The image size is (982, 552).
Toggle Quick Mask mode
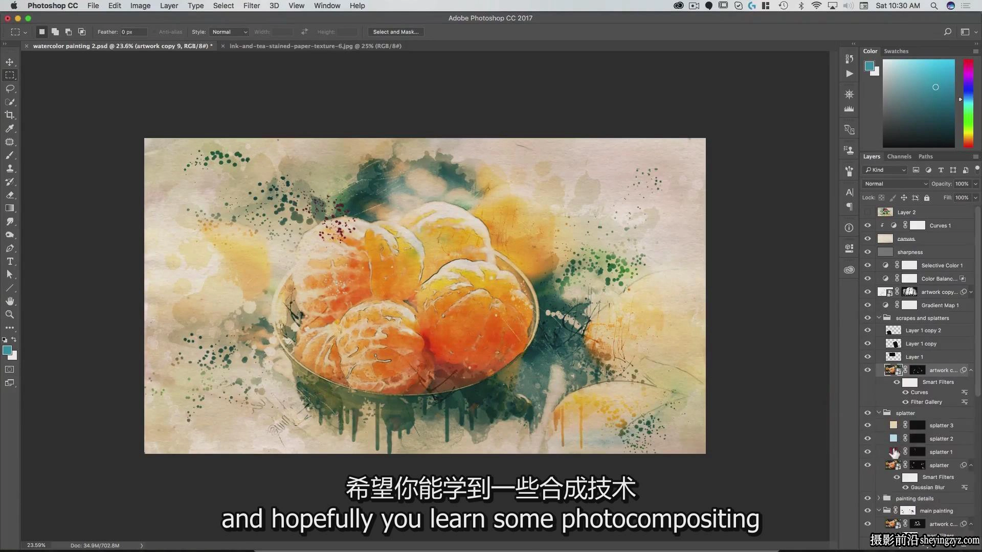[10, 370]
